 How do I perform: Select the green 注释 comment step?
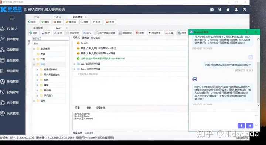(x=130, y=58)
